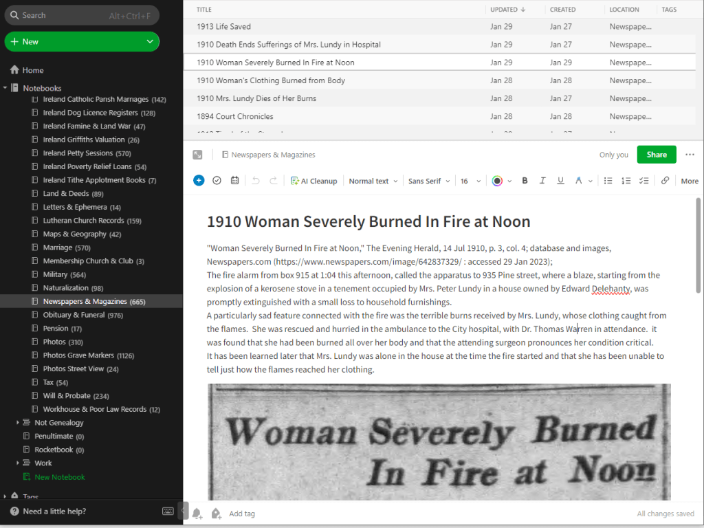Screen dimensions: 704x528
Task: Expand note to full screen
Action: click(x=198, y=155)
